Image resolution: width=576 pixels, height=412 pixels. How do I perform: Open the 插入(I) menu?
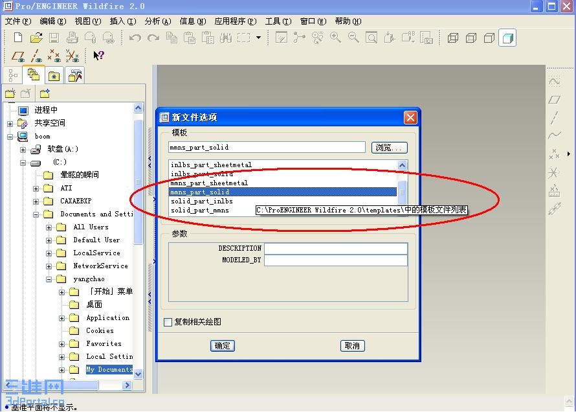(123, 21)
